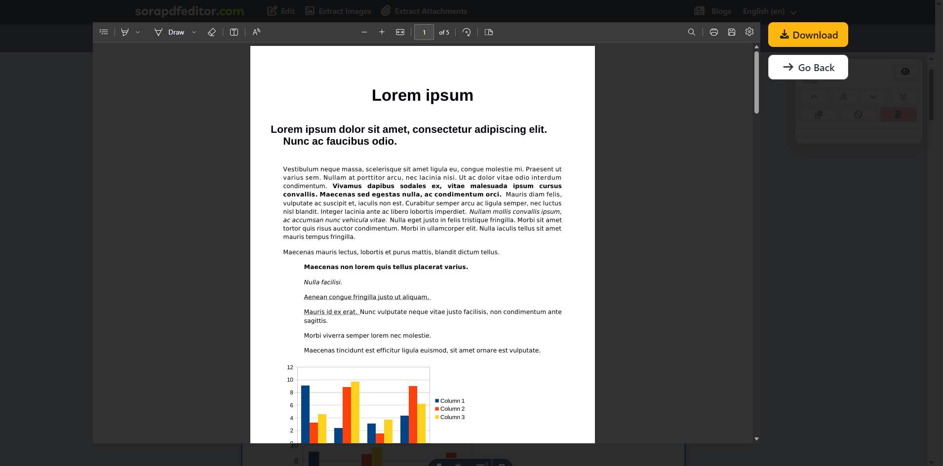Insert a text box with the Text tool
The height and width of the screenshot is (466, 943).
[234, 32]
